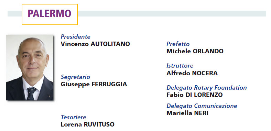The height and width of the screenshot is (131, 271).
Task: Select the Tesoriere label
Action: (74, 117)
